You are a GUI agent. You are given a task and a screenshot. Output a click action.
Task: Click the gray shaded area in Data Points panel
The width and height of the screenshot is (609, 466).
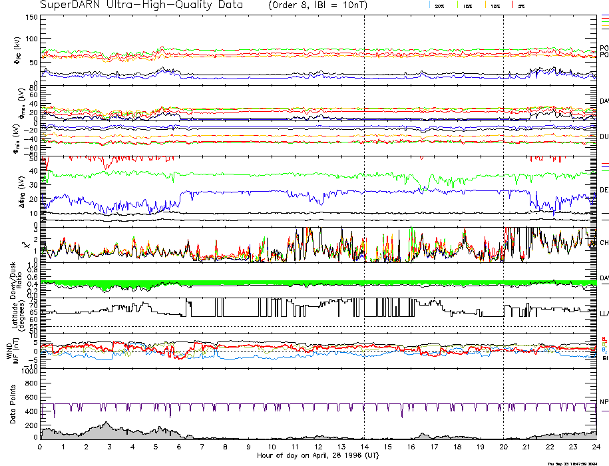click(x=93, y=433)
